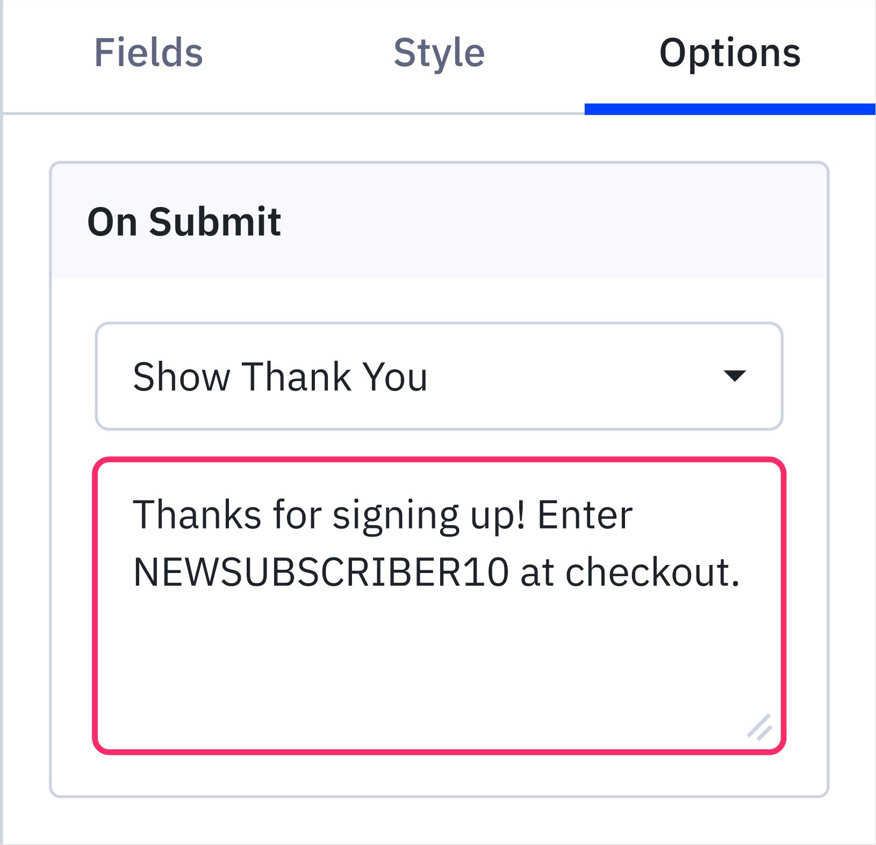Grab the textarea resize handle icon
This screenshot has width=876, height=845.
click(760, 728)
